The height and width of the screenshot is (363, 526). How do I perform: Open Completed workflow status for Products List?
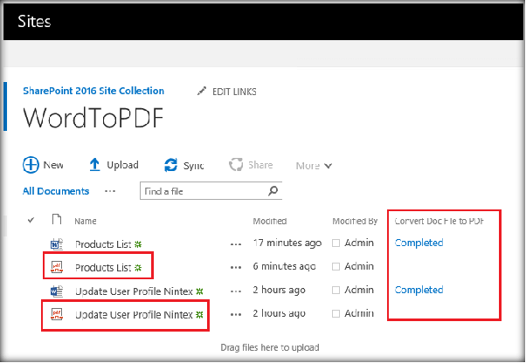click(x=419, y=243)
